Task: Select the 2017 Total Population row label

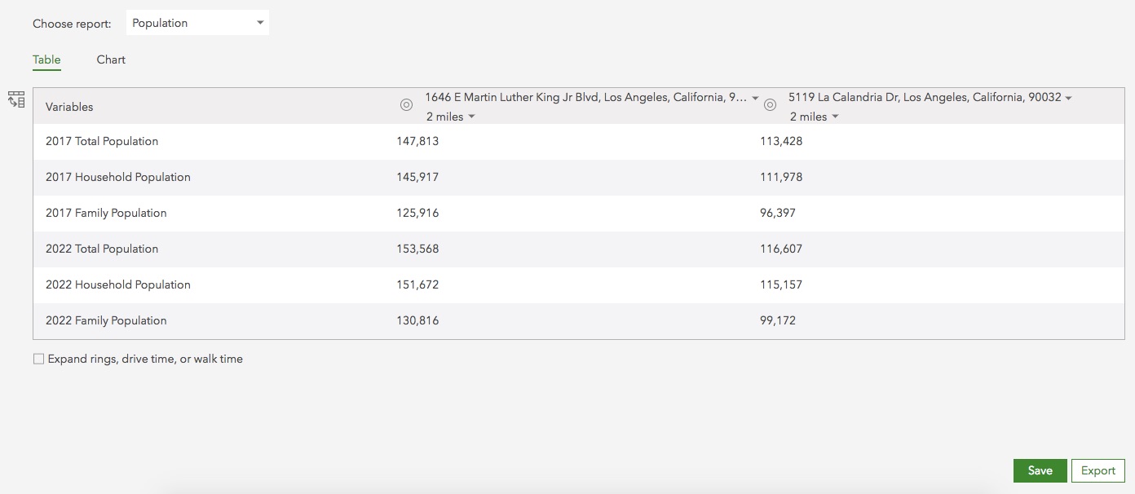Action: pyautogui.click(x=102, y=141)
